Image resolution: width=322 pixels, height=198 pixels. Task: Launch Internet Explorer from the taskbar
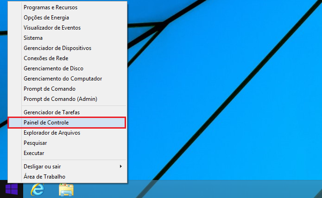tap(38, 189)
